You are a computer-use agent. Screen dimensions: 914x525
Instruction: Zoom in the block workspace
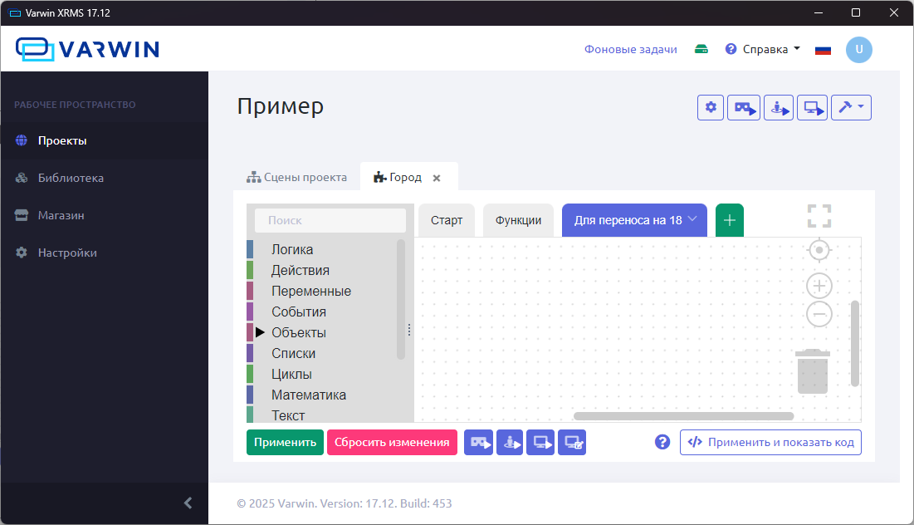click(819, 286)
